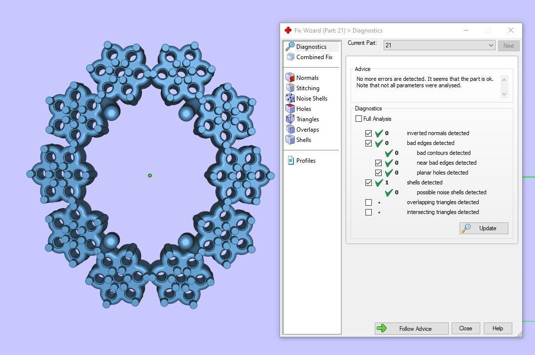Image resolution: width=535 pixels, height=355 pixels.
Task: Enable intersecting triangles detected checkbox
Action: (368, 213)
